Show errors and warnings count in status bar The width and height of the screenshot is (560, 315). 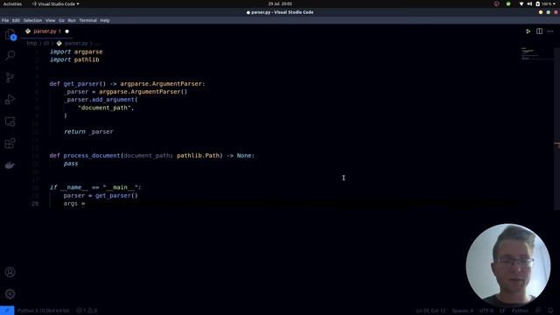click(x=87, y=311)
